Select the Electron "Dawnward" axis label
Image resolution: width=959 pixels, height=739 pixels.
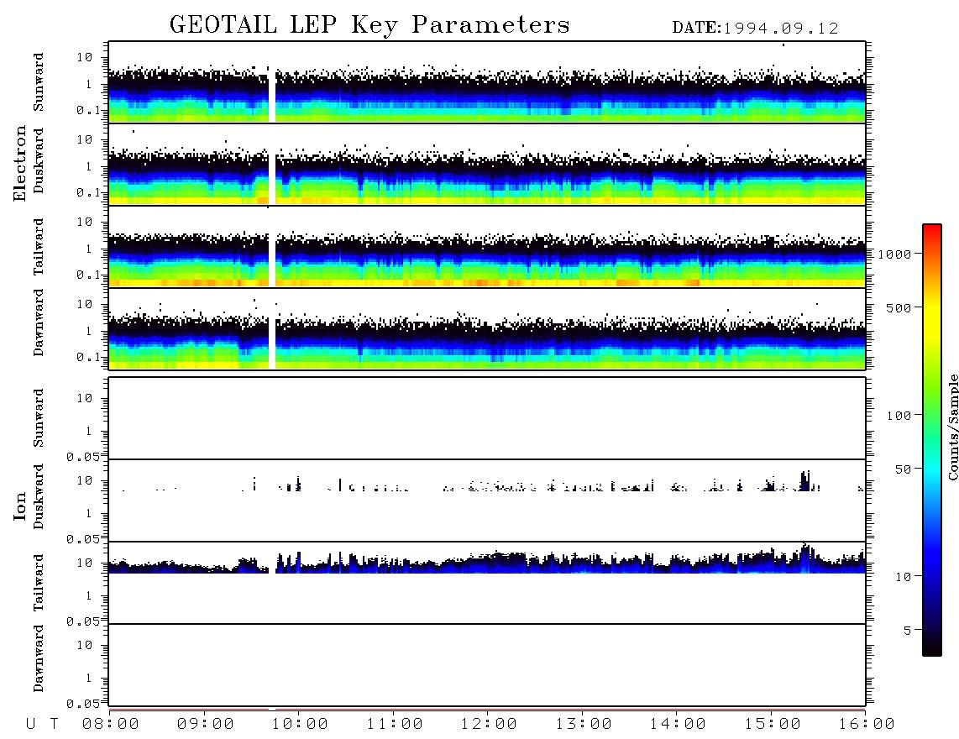click(39, 322)
